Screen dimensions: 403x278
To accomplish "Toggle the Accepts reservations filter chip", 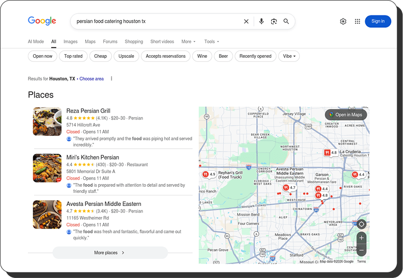I will 165,56.
